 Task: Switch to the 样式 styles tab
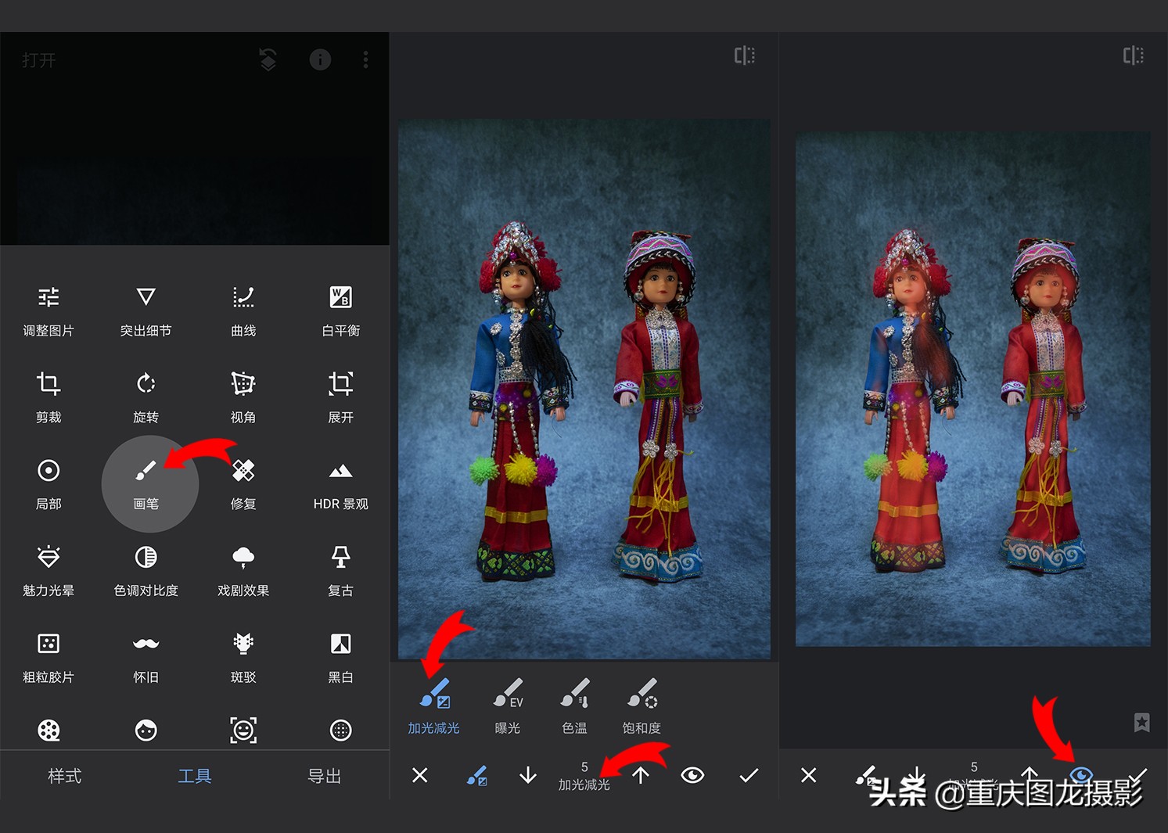coord(65,775)
